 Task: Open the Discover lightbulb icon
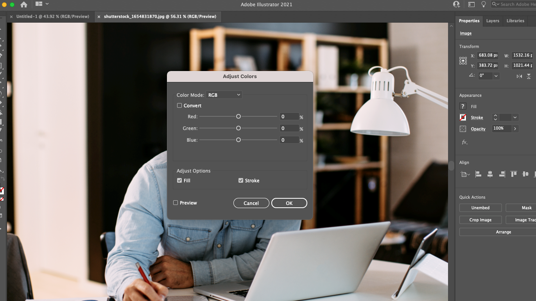click(484, 4)
